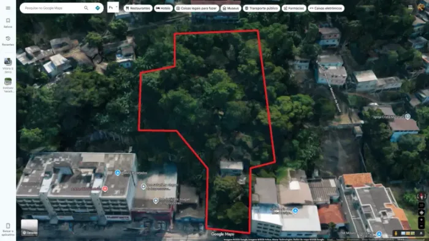Filter by Museus chip
The image size is (429, 241).
(231, 8)
